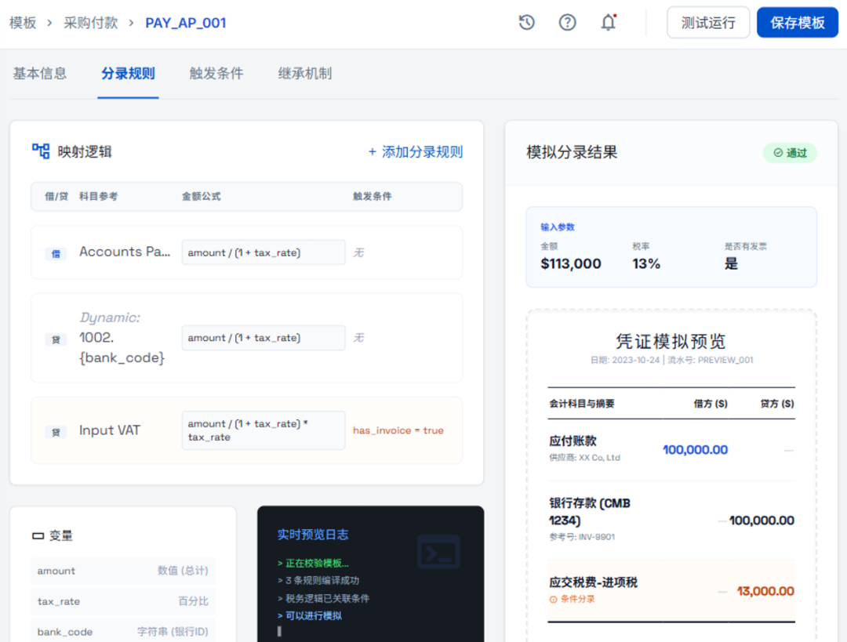Click the 借 badge on Accounts Payable row
The height and width of the screenshot is (642, 847).
point(56,253)
